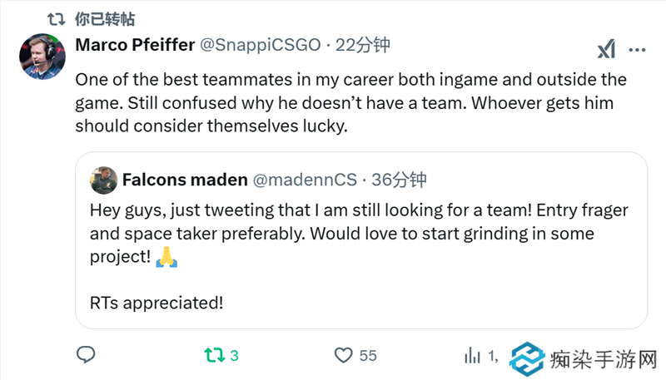
Task: Toggle the green repost icon
Action: pos(214,355)
